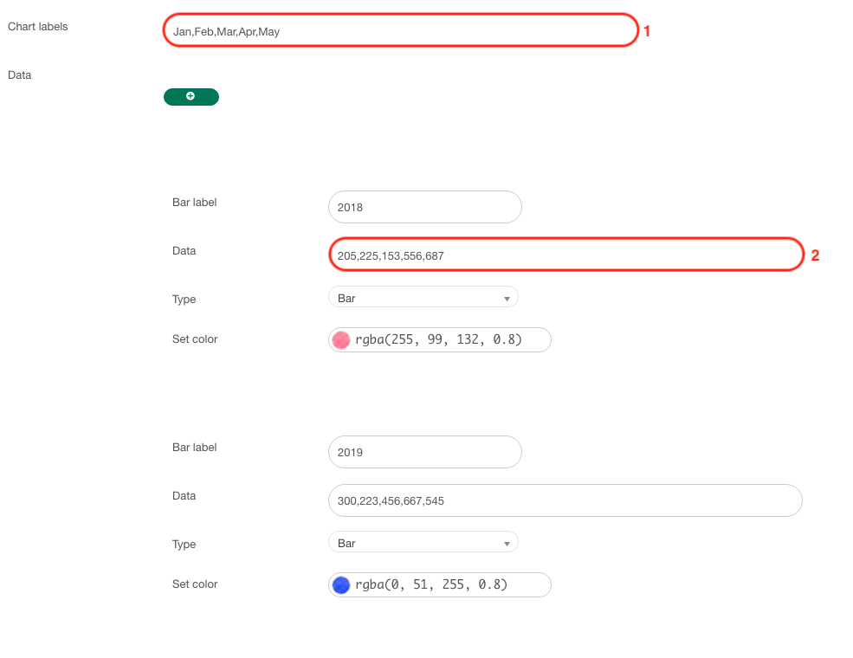Viewport: 853px width, 658px height.
Task: Click the second Set color label
Action: (195, 584)
